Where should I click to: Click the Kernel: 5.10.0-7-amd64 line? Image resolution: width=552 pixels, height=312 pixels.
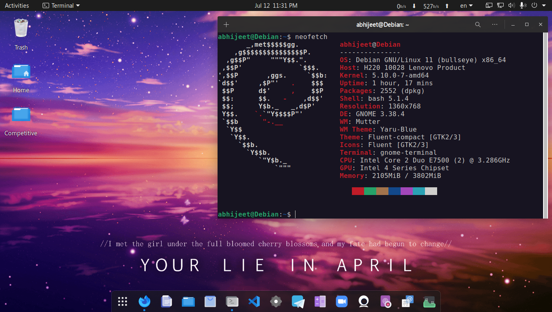(x=384, y=75)
